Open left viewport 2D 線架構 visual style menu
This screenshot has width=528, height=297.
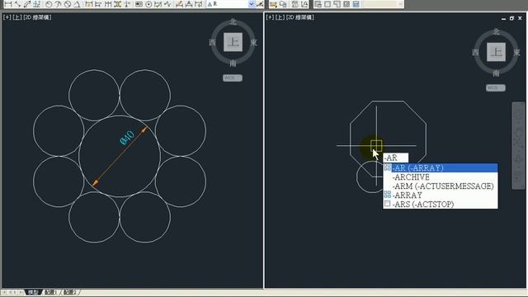coord(37,17)
